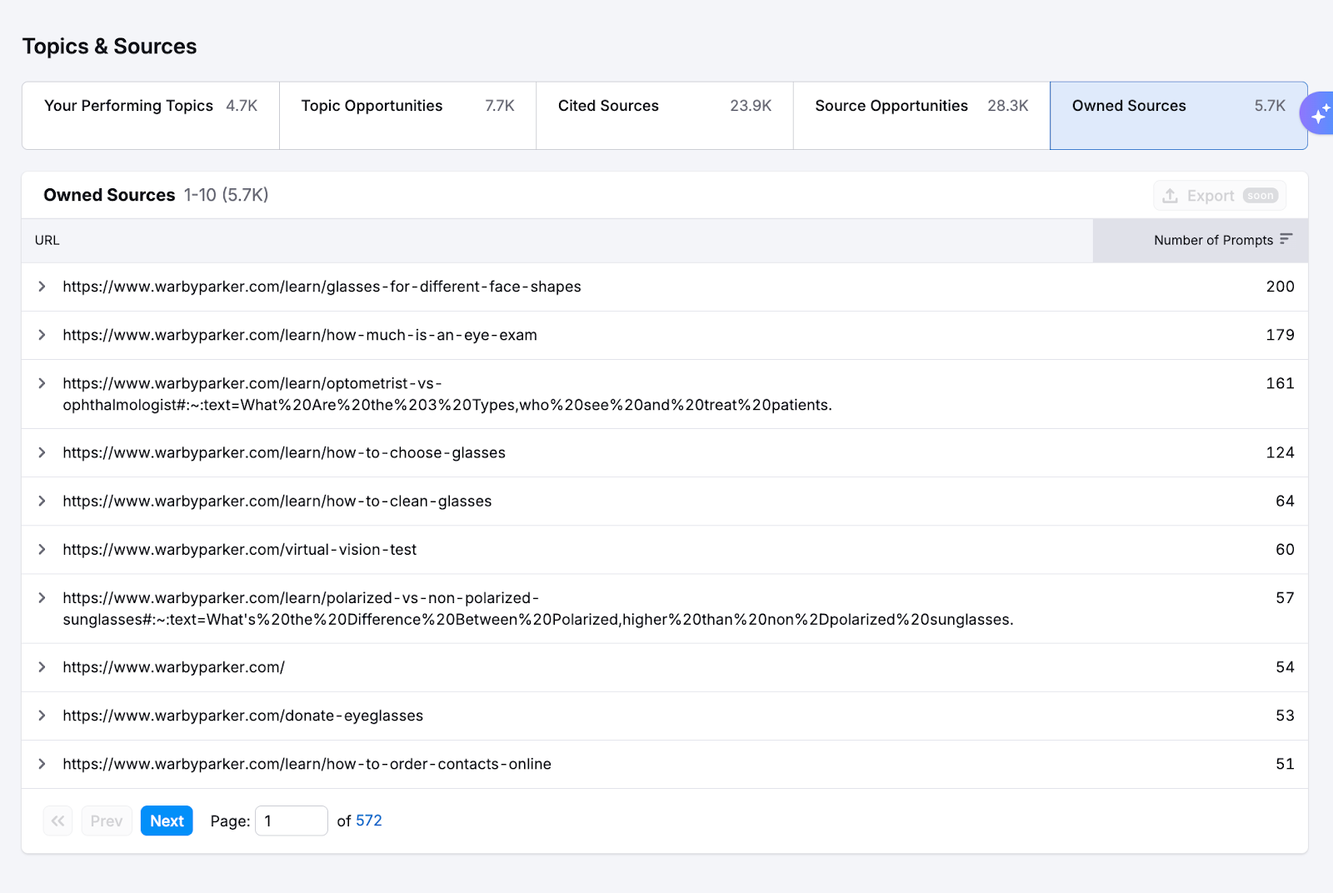Expand the how-to-clean-glasses row

(42, 501)
